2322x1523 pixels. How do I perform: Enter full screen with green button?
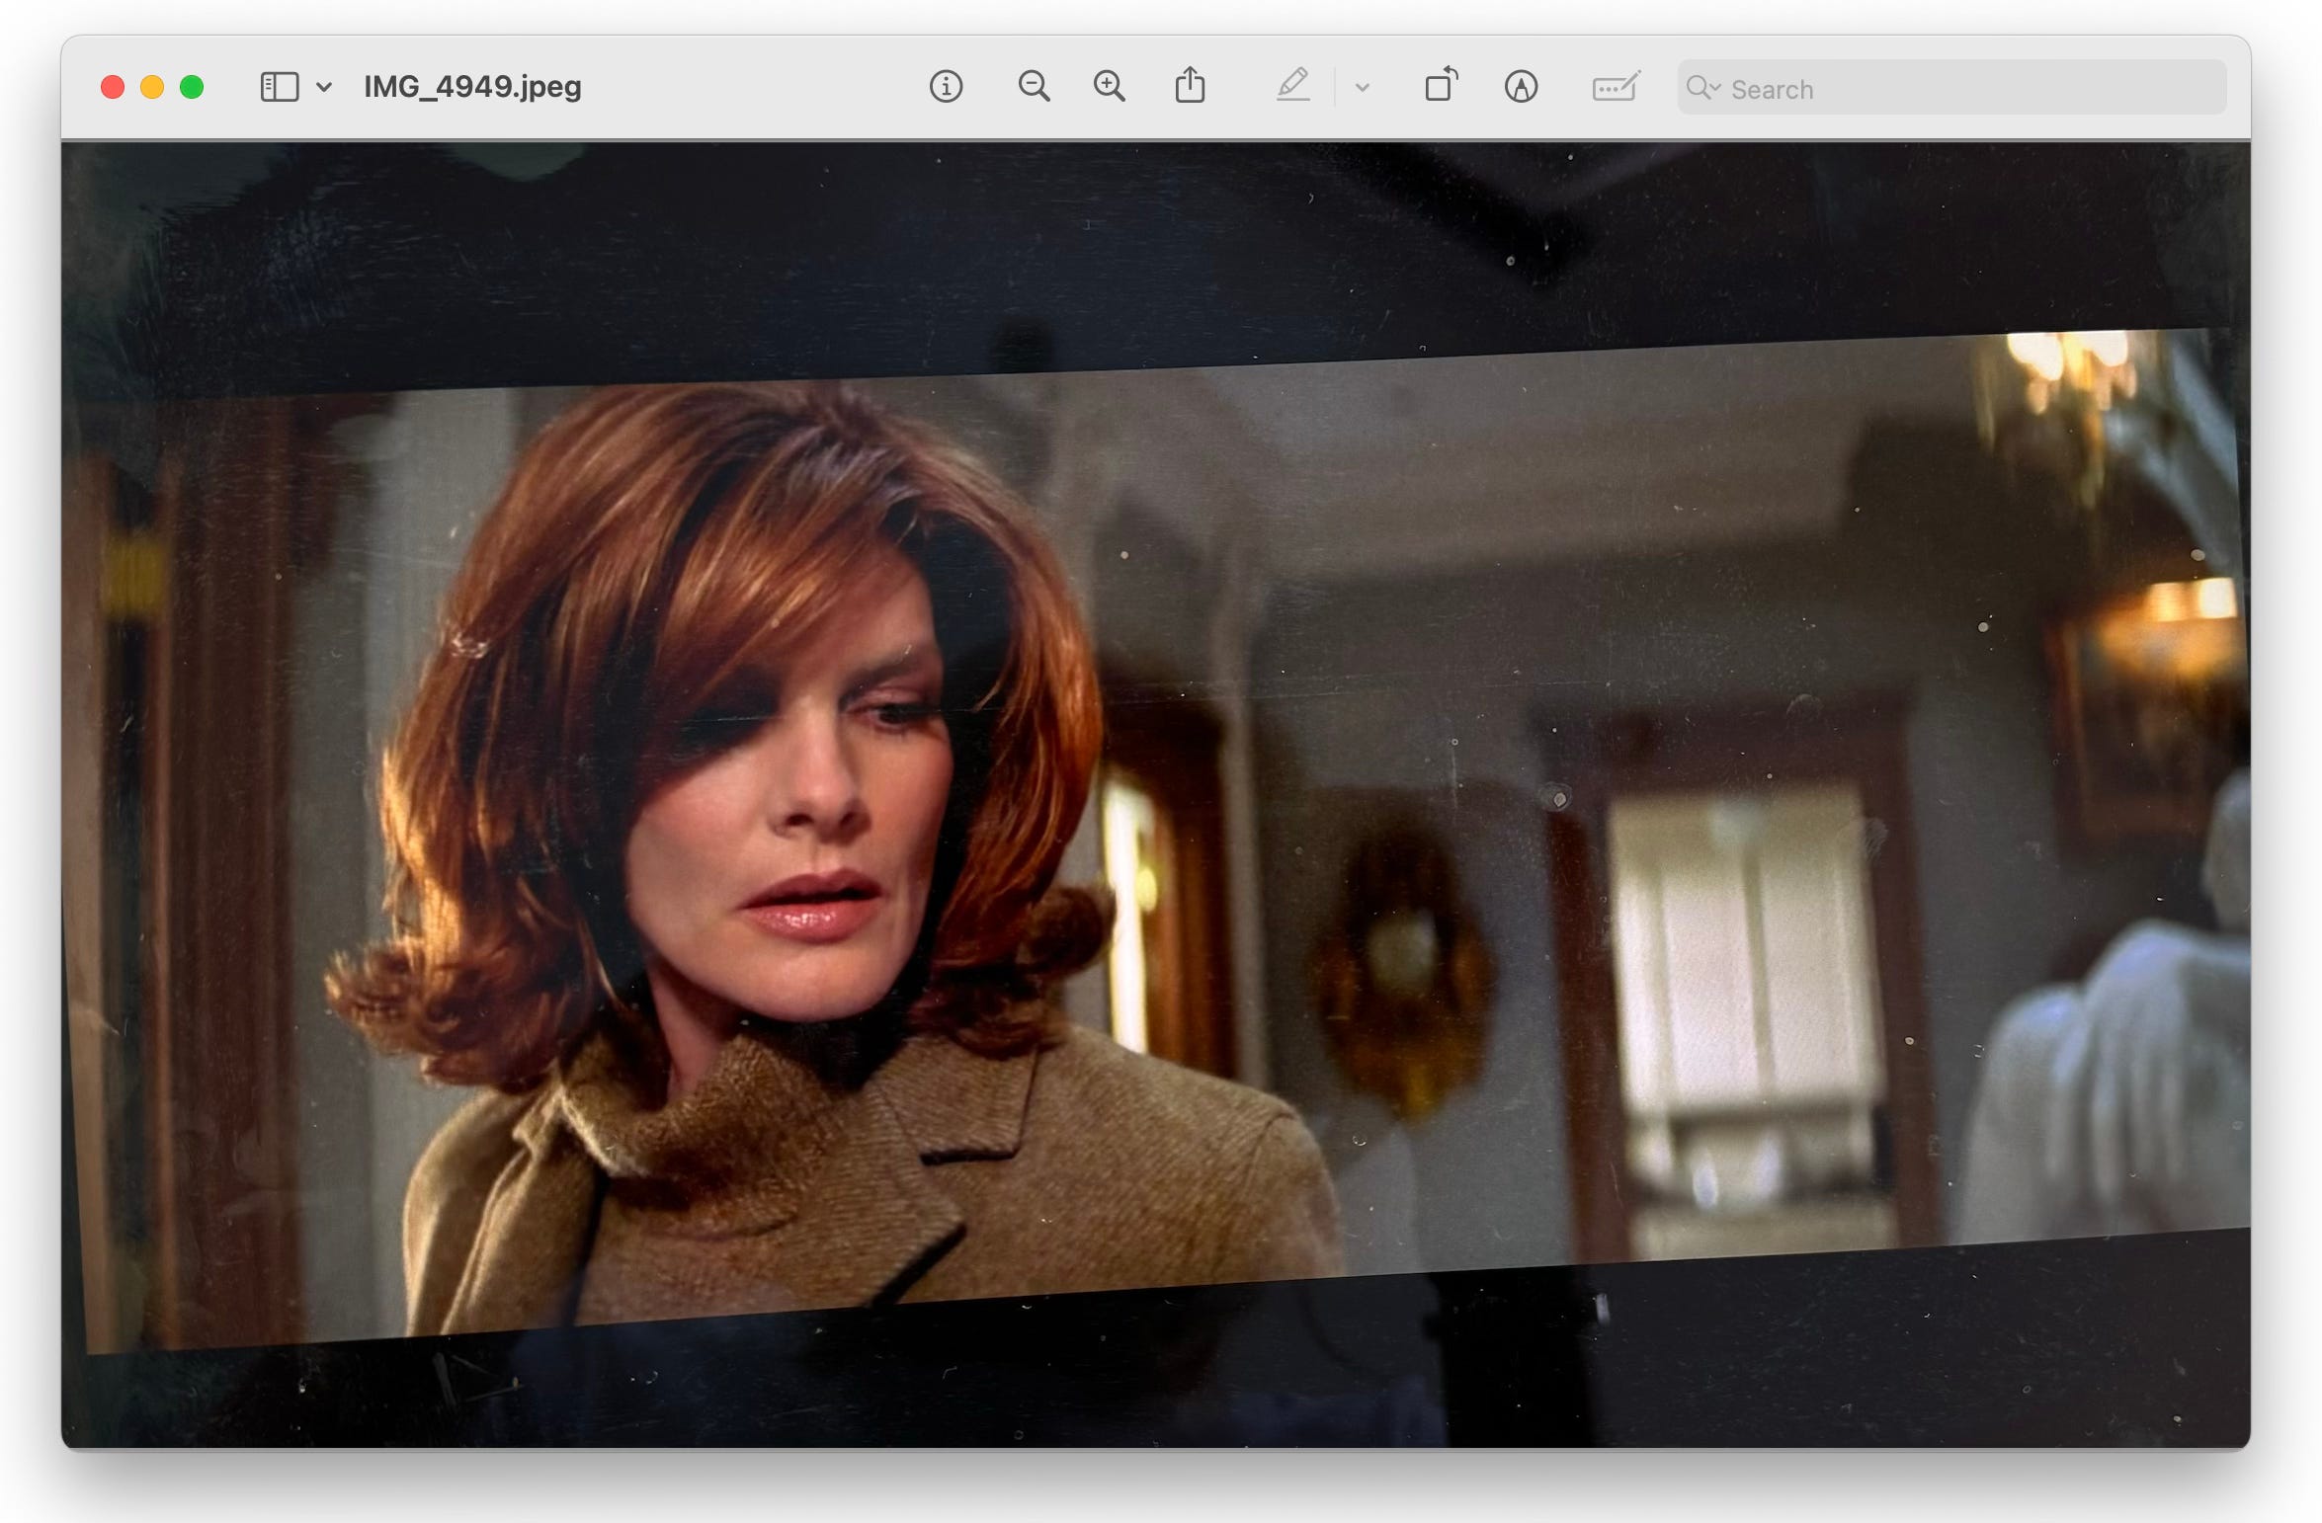click(192, 87)
